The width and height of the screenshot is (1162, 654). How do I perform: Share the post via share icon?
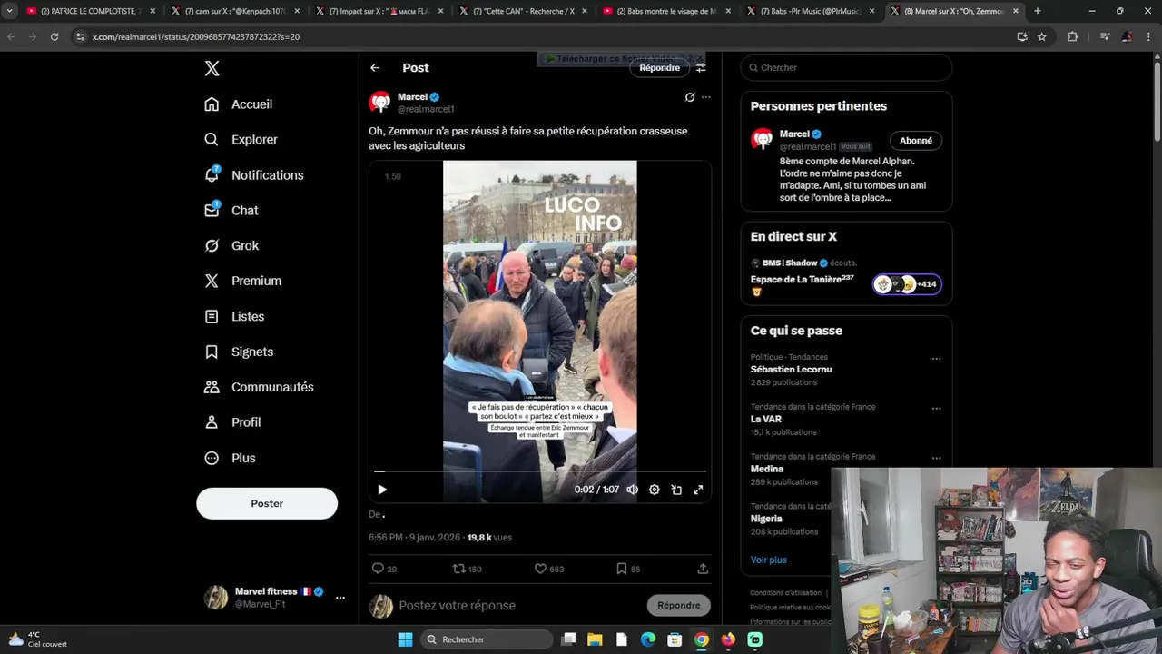point(703,569)
